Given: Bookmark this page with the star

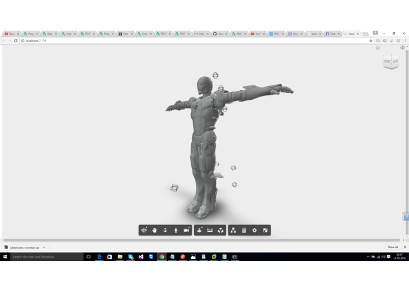Looking at the screenshot, I should coord(371,41).
